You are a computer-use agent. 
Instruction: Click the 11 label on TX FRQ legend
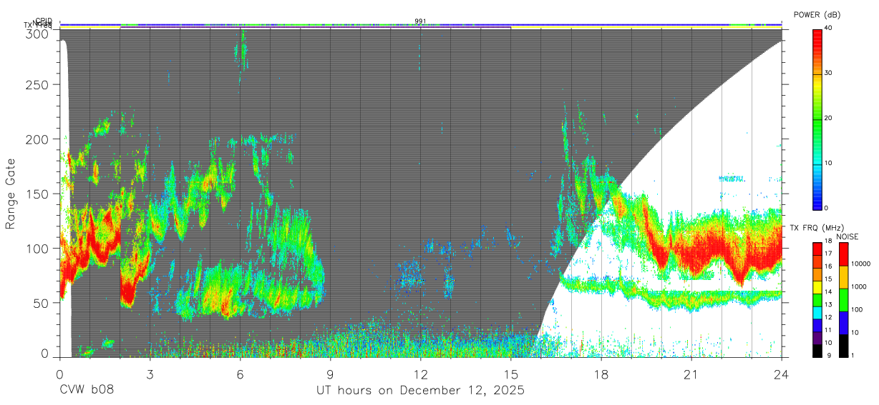pyautogui.click(x=828, y=330)
